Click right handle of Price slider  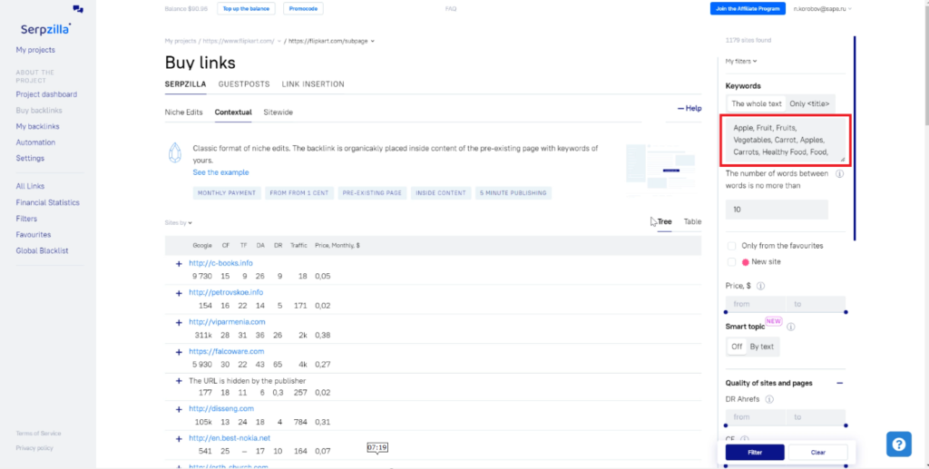846,312
